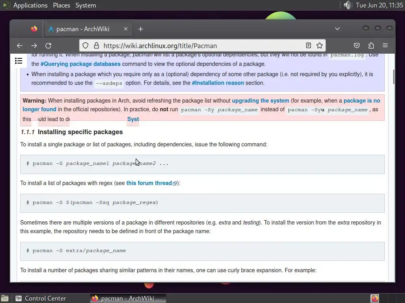Bookmark this page with the star icon

tap(320, 46)
